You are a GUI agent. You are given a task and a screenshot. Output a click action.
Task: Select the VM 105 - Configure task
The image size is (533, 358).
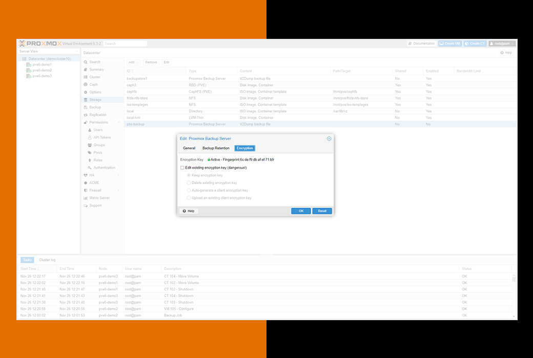265,309
